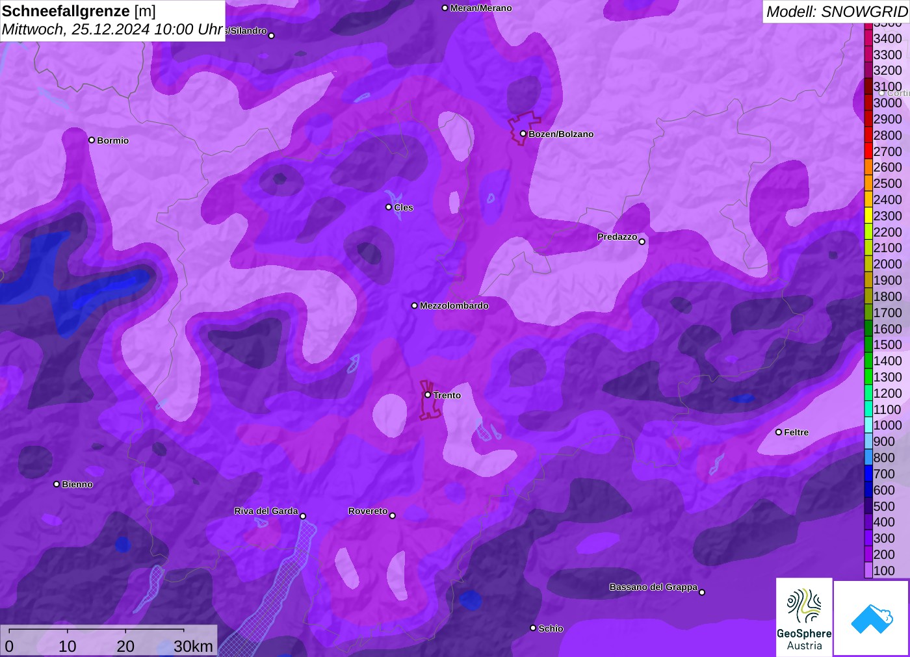Pick the blue 700 legend color swatch
The image size is (910, 657).
click(868, 474)
